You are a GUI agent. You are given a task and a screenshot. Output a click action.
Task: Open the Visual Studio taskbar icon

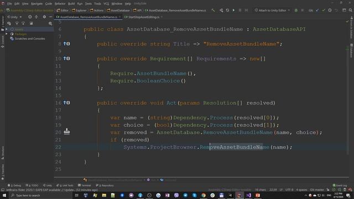point(248,195)
